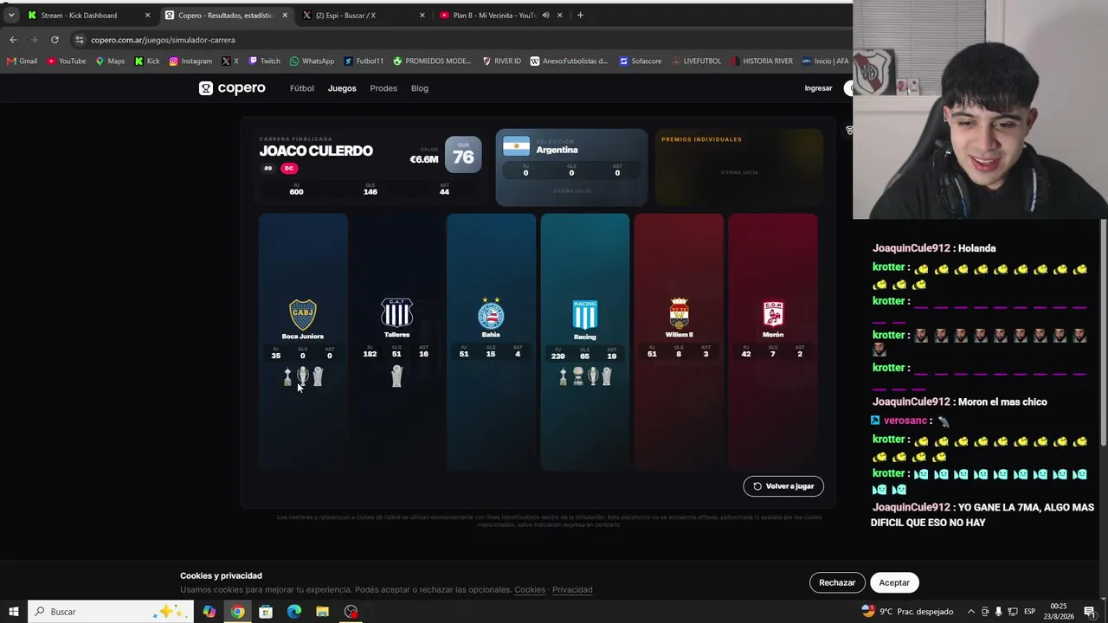This screenshot has height=623, width=1108.
Task: Open the Blog menu item
Action: click(420, 88)
